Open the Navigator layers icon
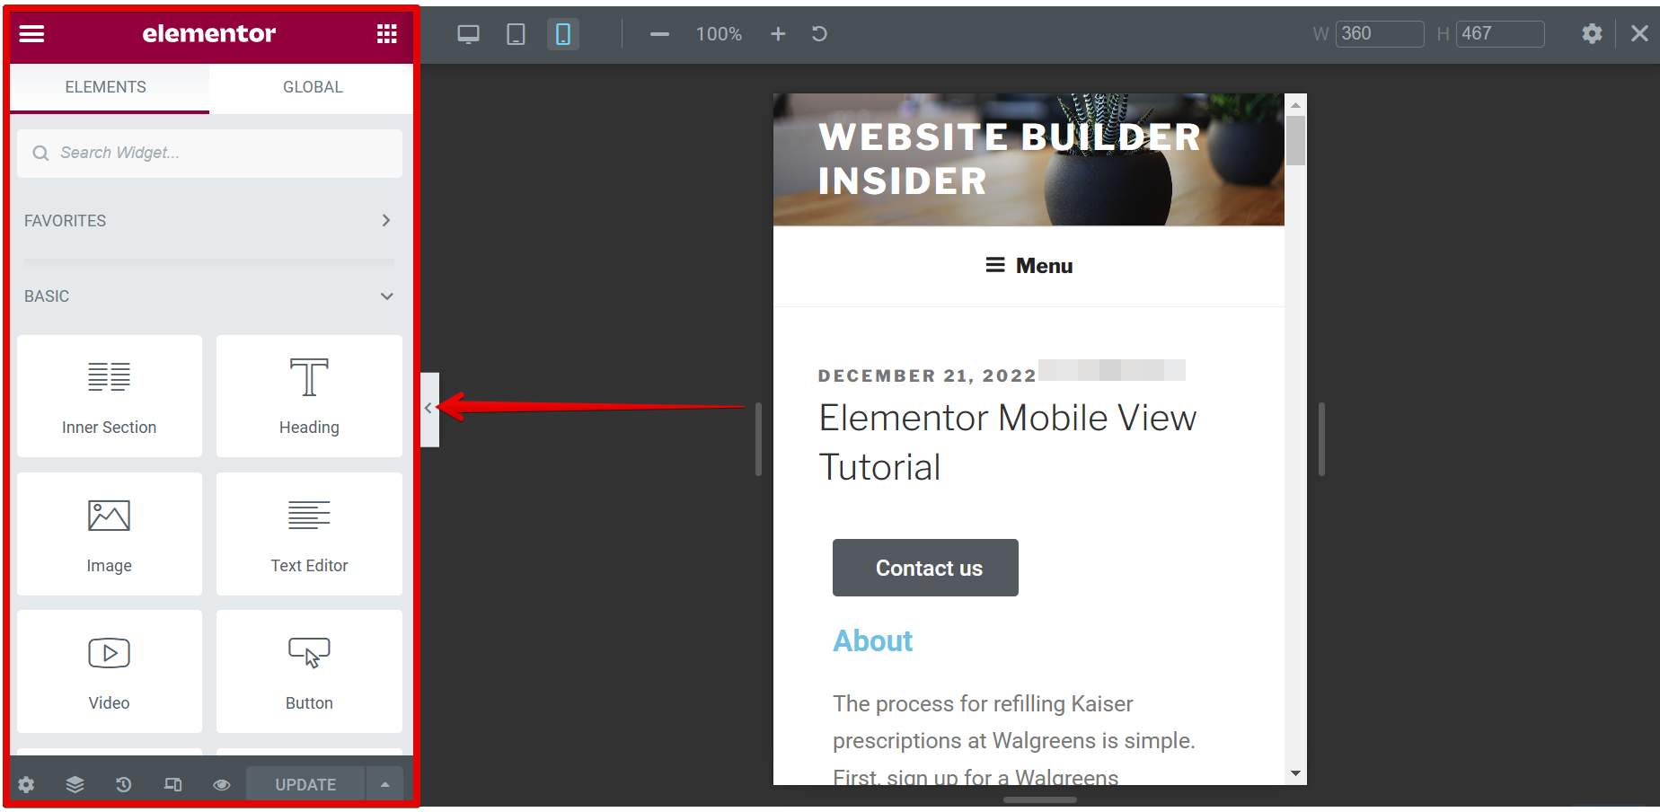Viewport: 1660px width, 812px height. (x=75, y=784)
